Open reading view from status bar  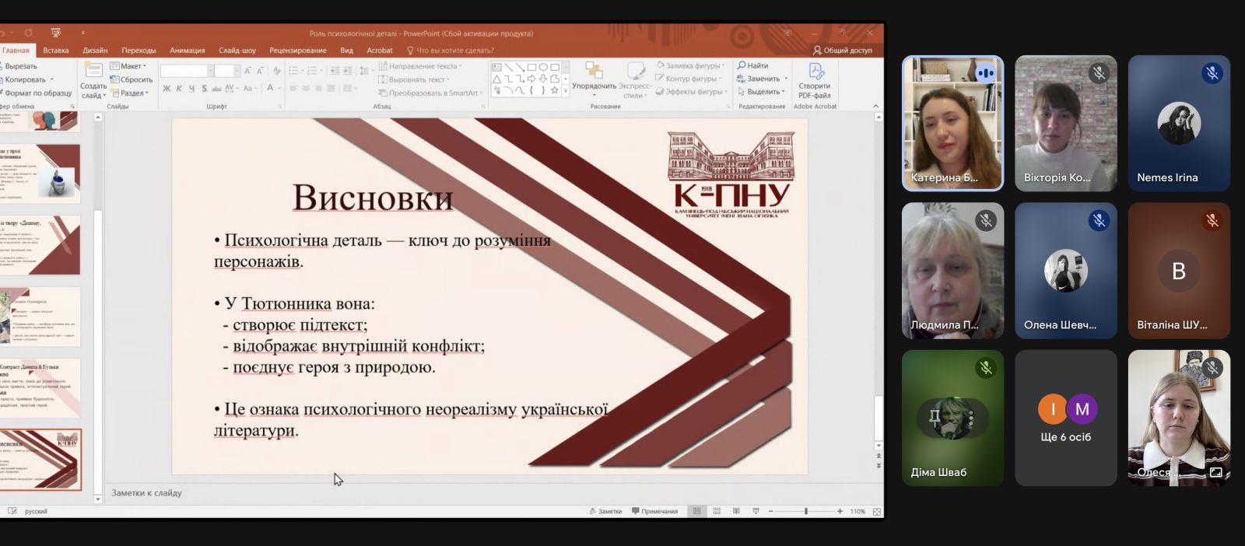(x=736, y=511)
